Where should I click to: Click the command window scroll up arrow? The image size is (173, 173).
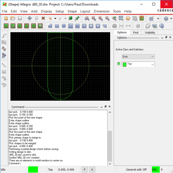110,112
